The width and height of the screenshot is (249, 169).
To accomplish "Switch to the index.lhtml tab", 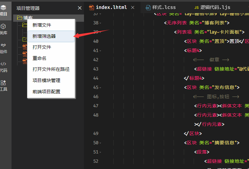I will 111,7.
